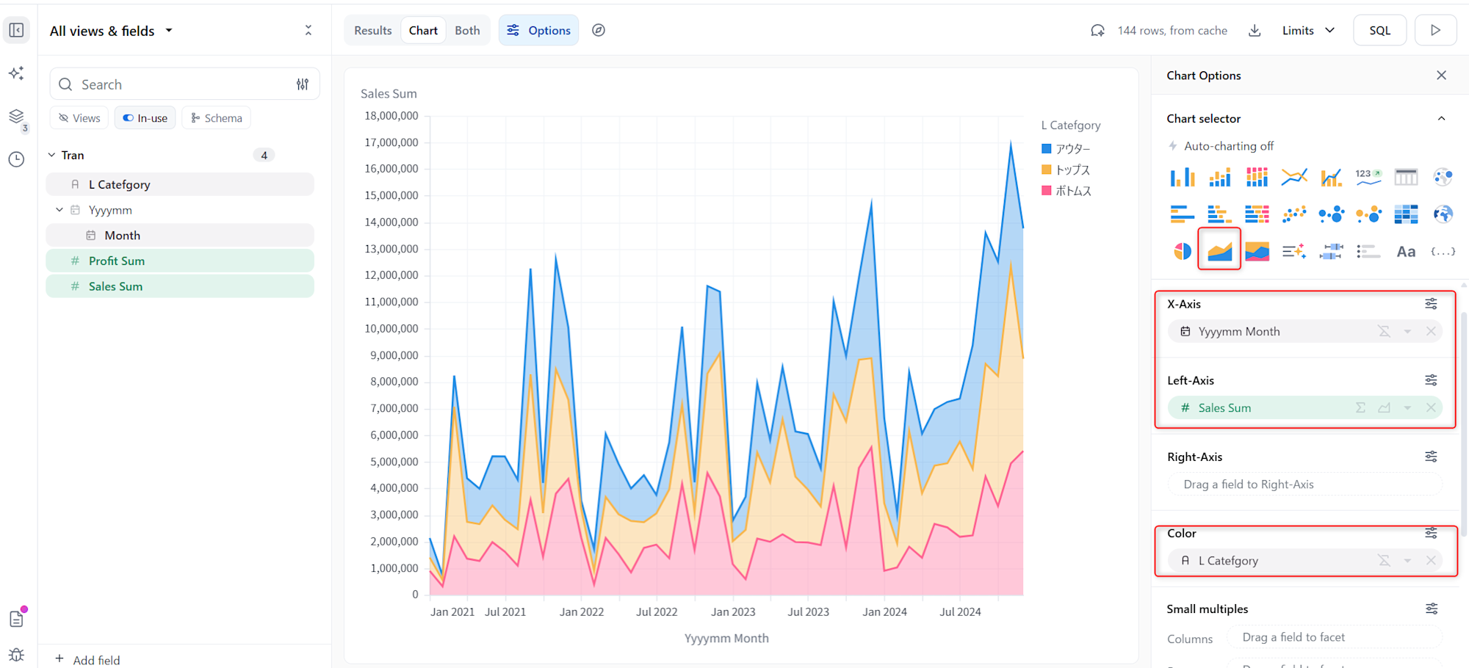The height and width of the screenshot is (668, 1469).
Task: Pick the table chart type icon
Action: tap(1405, 177)
